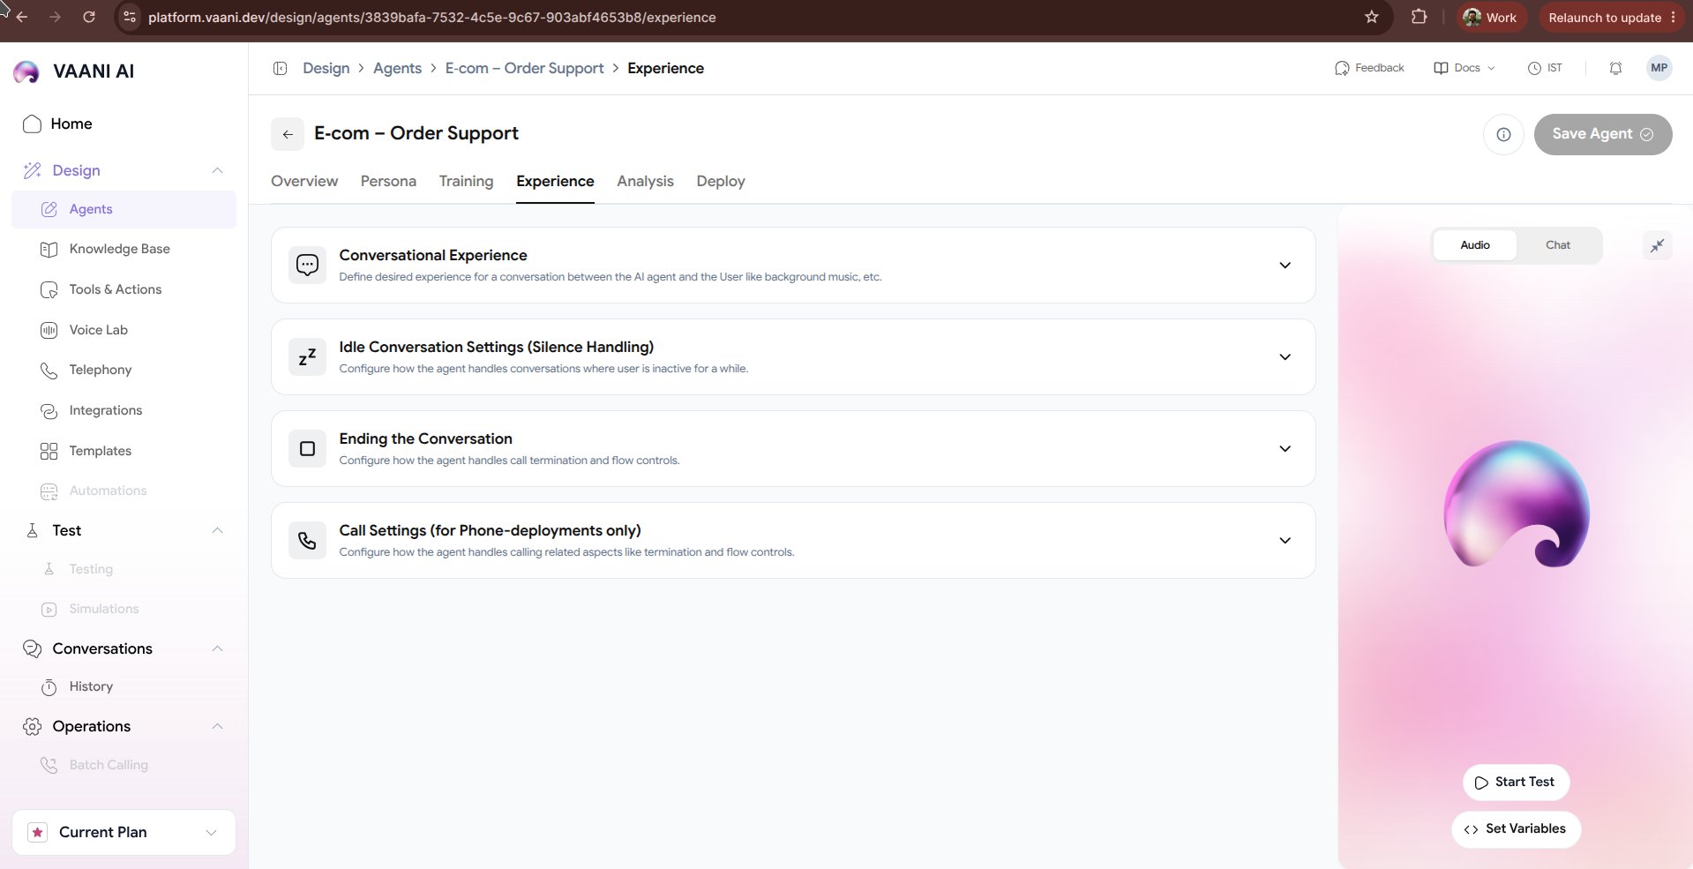
Task: Click the Vaani orb in preview
Action: [1517, 504]
